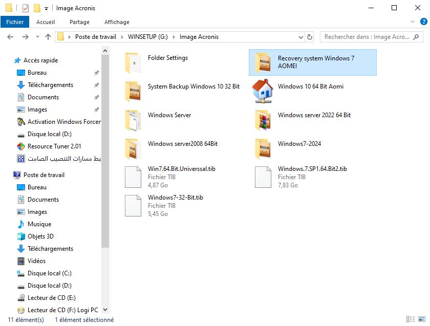
Task: Open Lecteur de CD (E:) in navigation pane
Action: click(x=52, y=298)
